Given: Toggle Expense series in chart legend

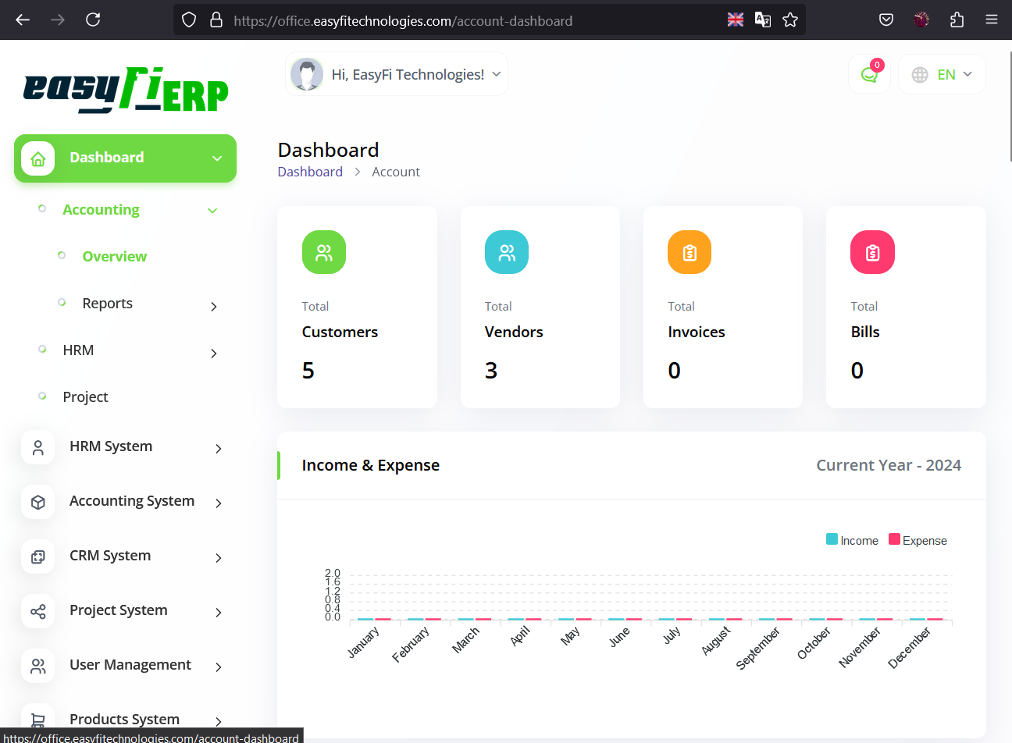Looking at the screenshot, I should tap(918, 540).
